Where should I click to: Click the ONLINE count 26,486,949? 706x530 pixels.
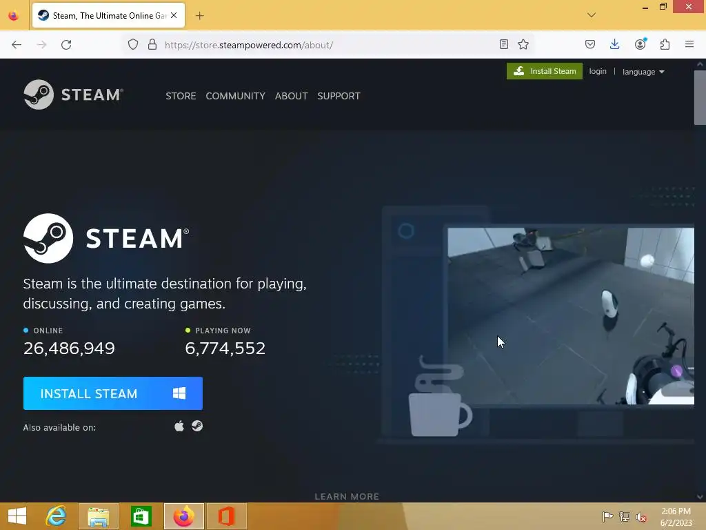69,348
